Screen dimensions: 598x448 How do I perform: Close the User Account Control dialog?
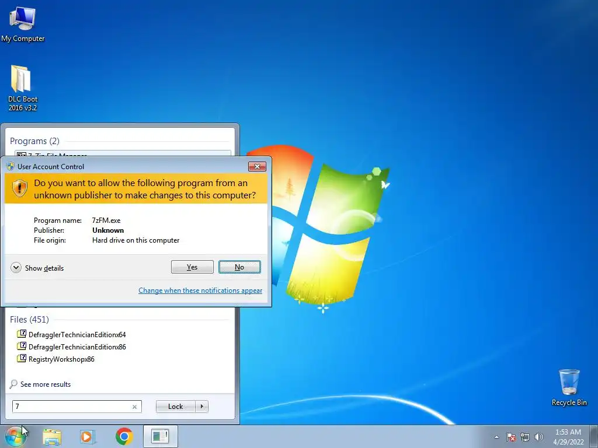pos(257,166)
